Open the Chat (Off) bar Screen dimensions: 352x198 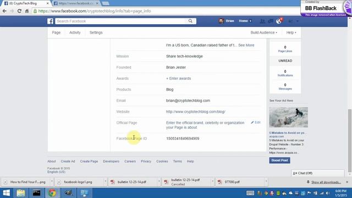click(318, 173)
